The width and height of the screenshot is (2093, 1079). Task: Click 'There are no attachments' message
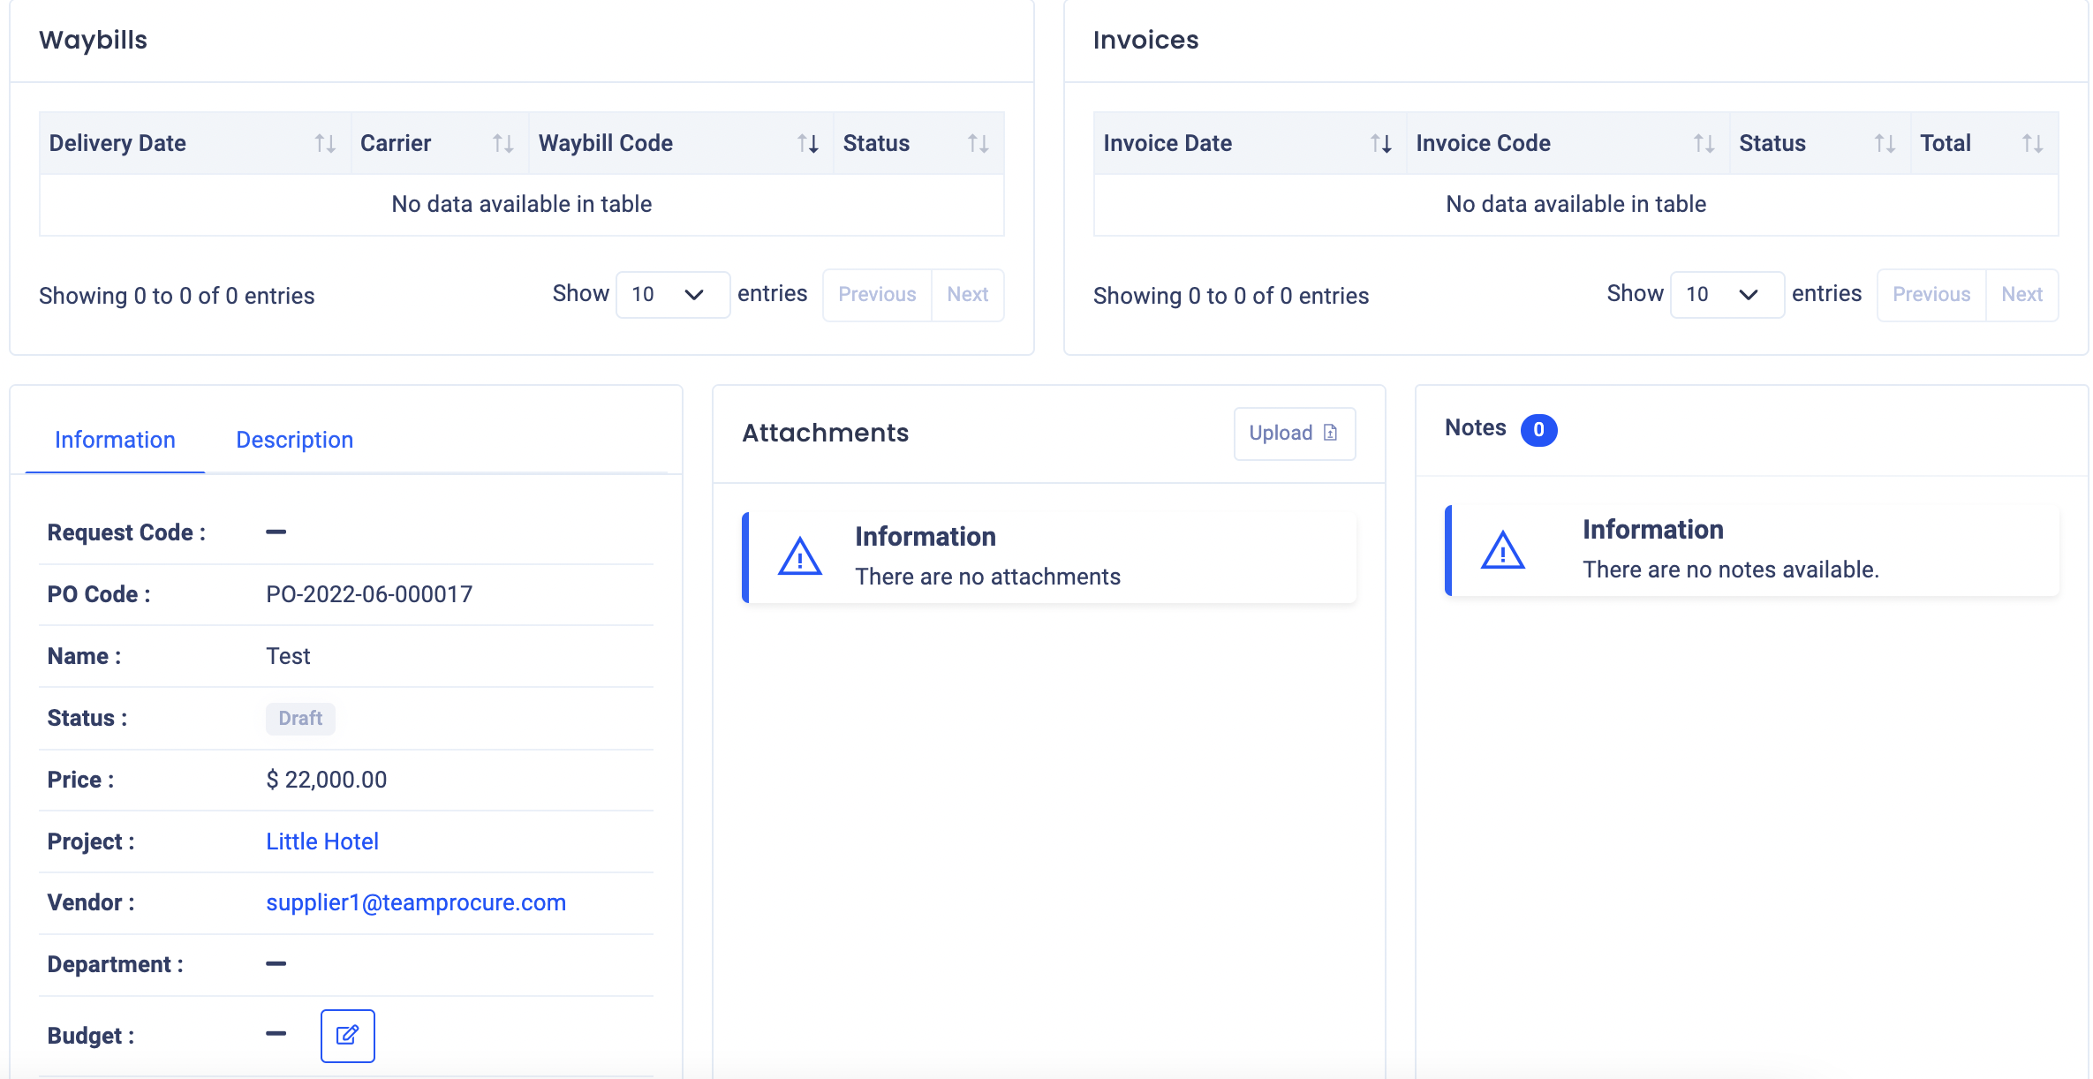pyautogui.click(x=987, y=577)
